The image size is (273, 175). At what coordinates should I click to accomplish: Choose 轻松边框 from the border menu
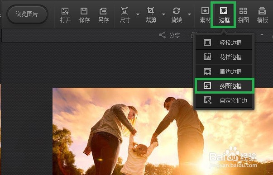coord(224,43)
